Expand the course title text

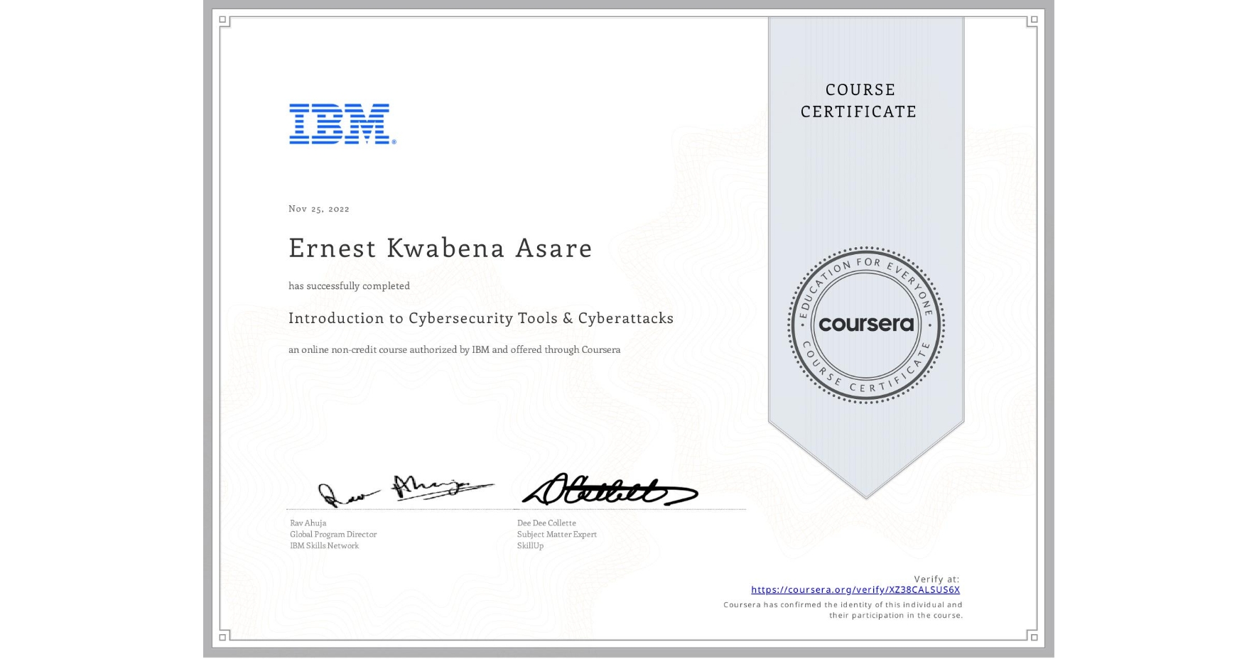(x=481, y=319)
